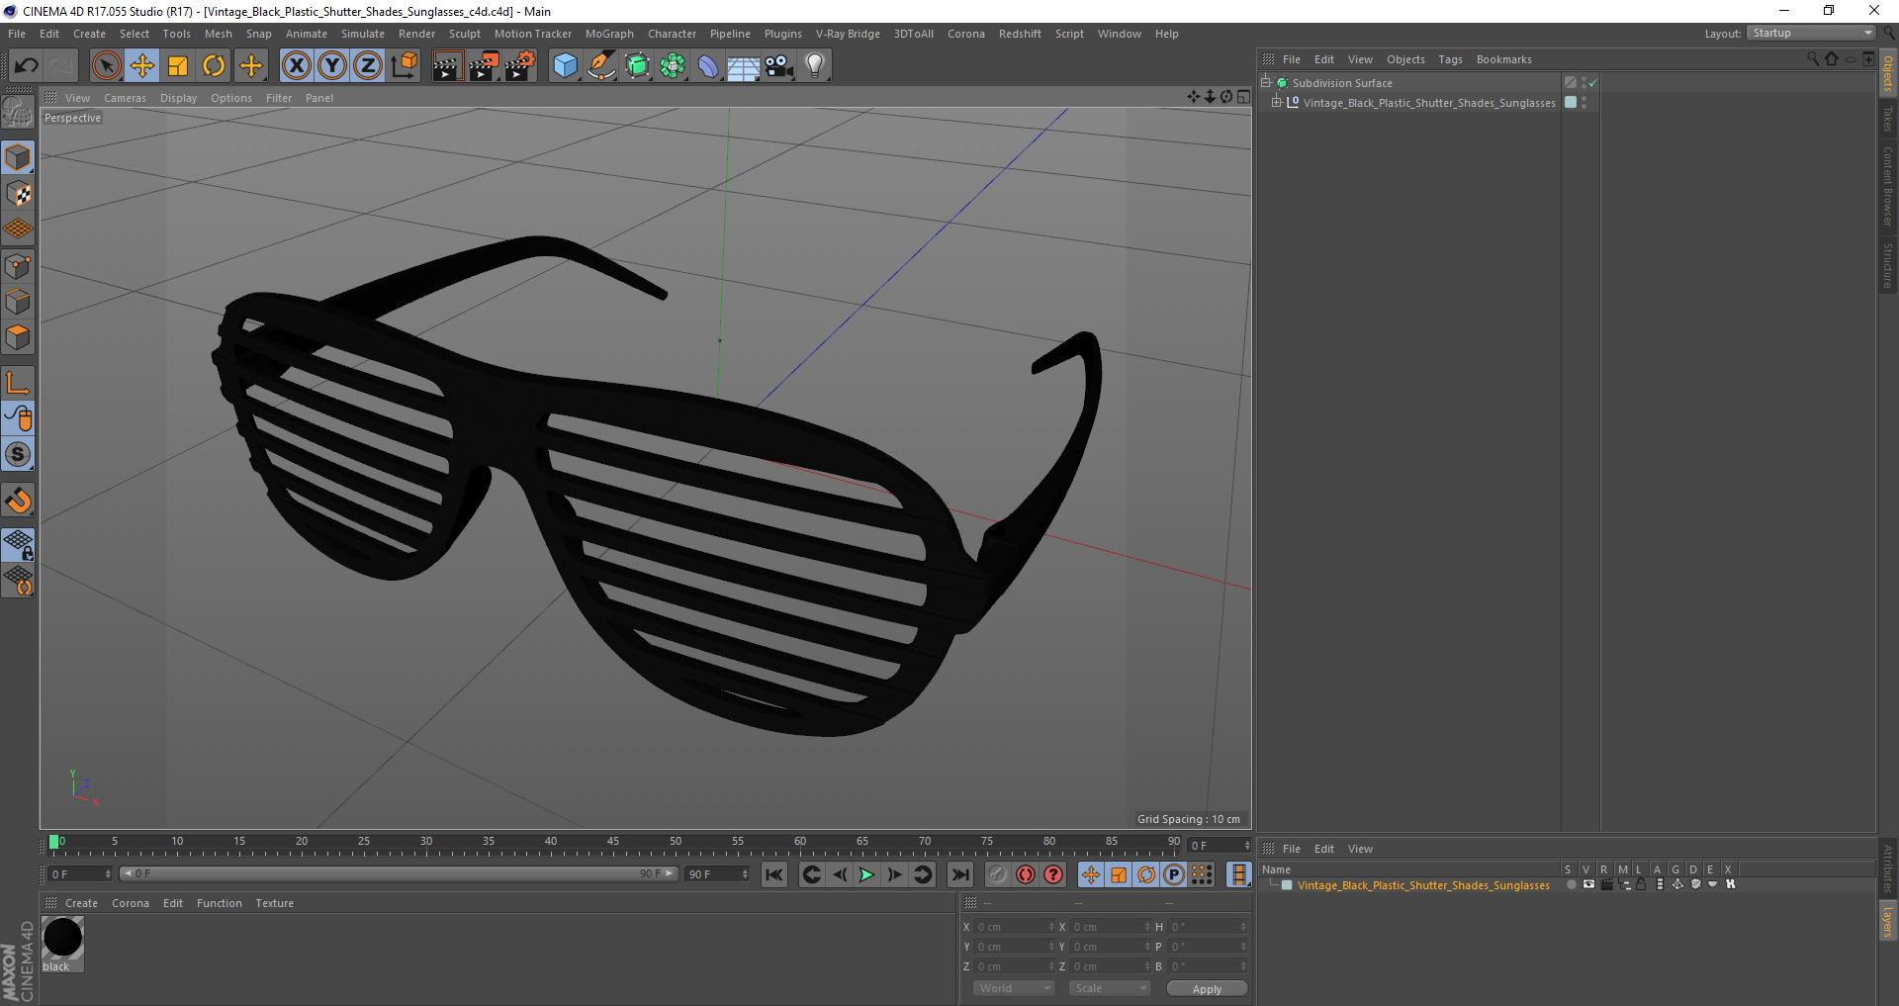
Task: Open the Mesh menu
Action: click(218, 34)
